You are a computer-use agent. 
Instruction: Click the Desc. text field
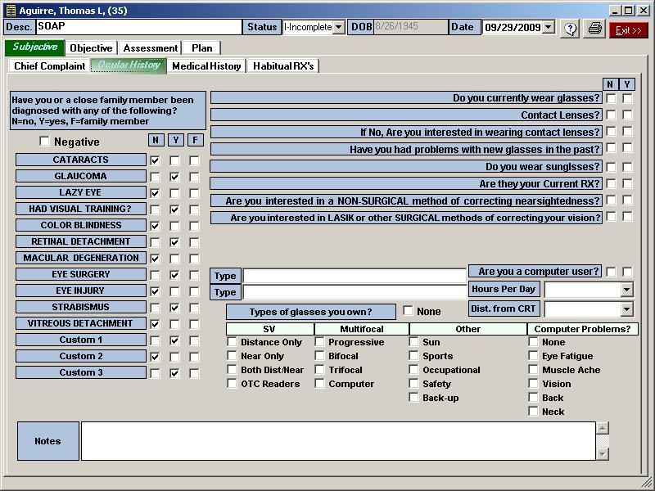[x=139, y=27]
